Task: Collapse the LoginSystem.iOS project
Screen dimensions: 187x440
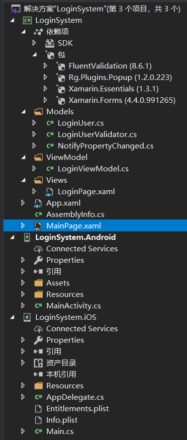Action: pyautogui.click(x=12, y=317)
